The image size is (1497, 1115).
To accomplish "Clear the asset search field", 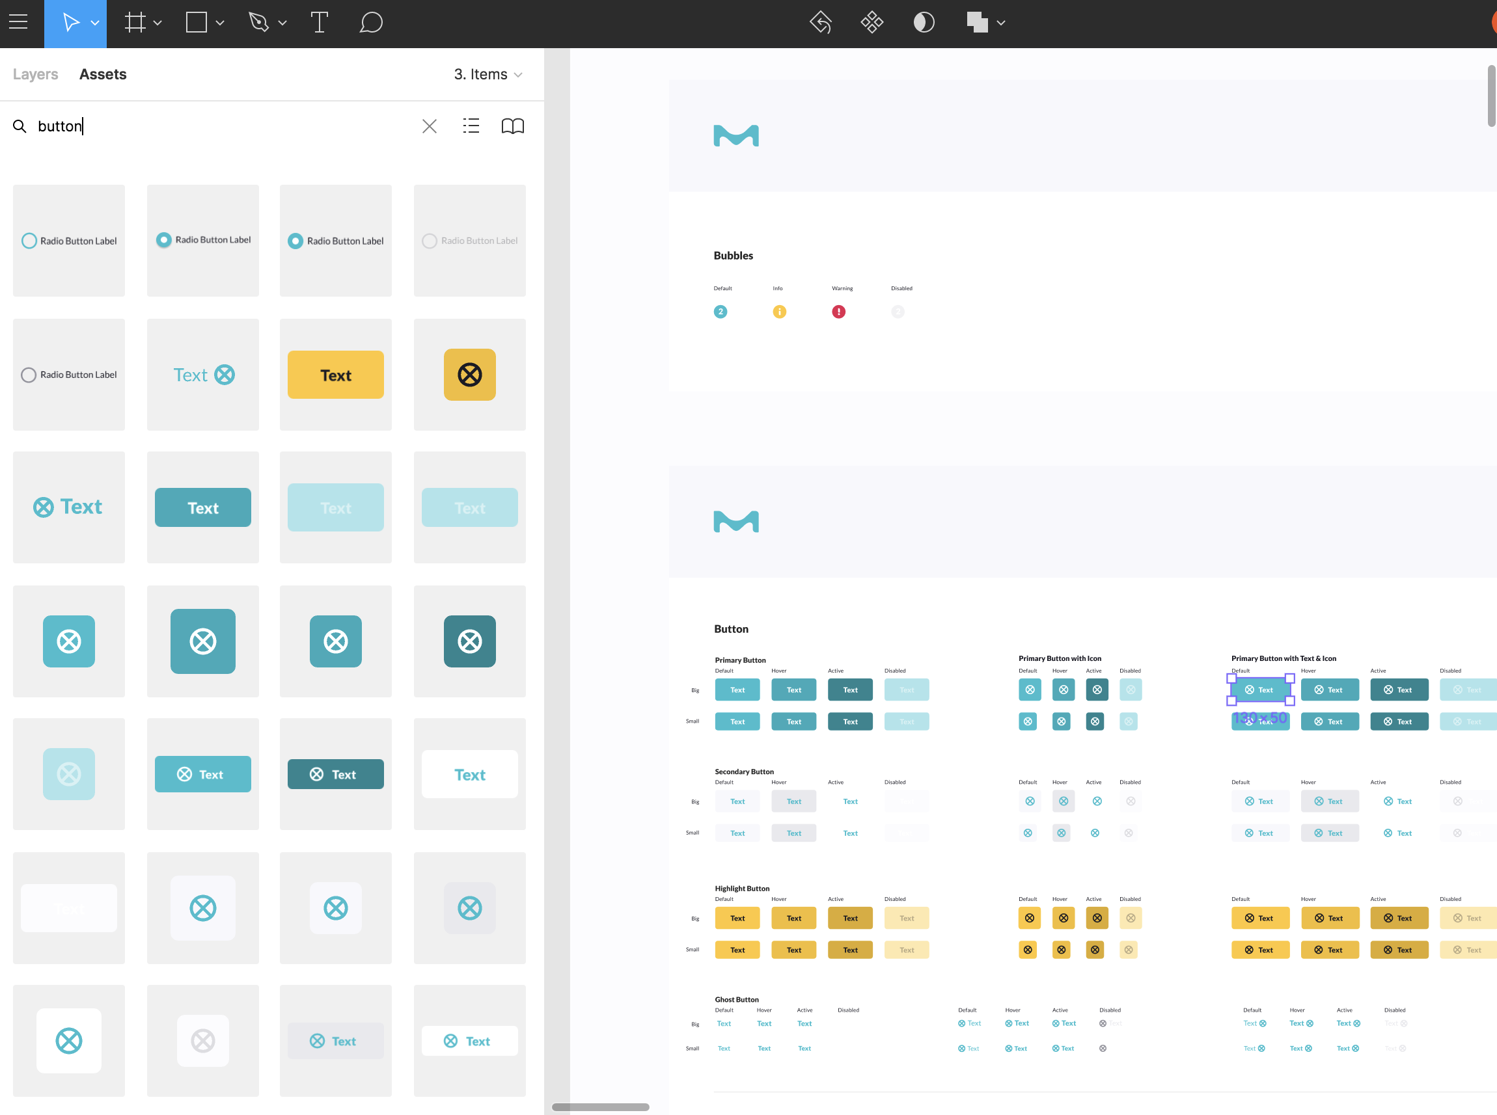I will [x=430, y=126].
